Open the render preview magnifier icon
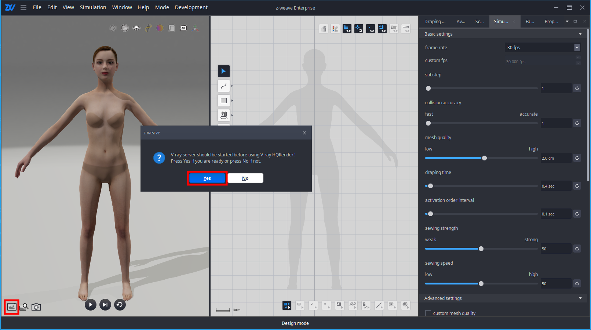This screenshot has height=330, width=591. click(x=24, y=307)
